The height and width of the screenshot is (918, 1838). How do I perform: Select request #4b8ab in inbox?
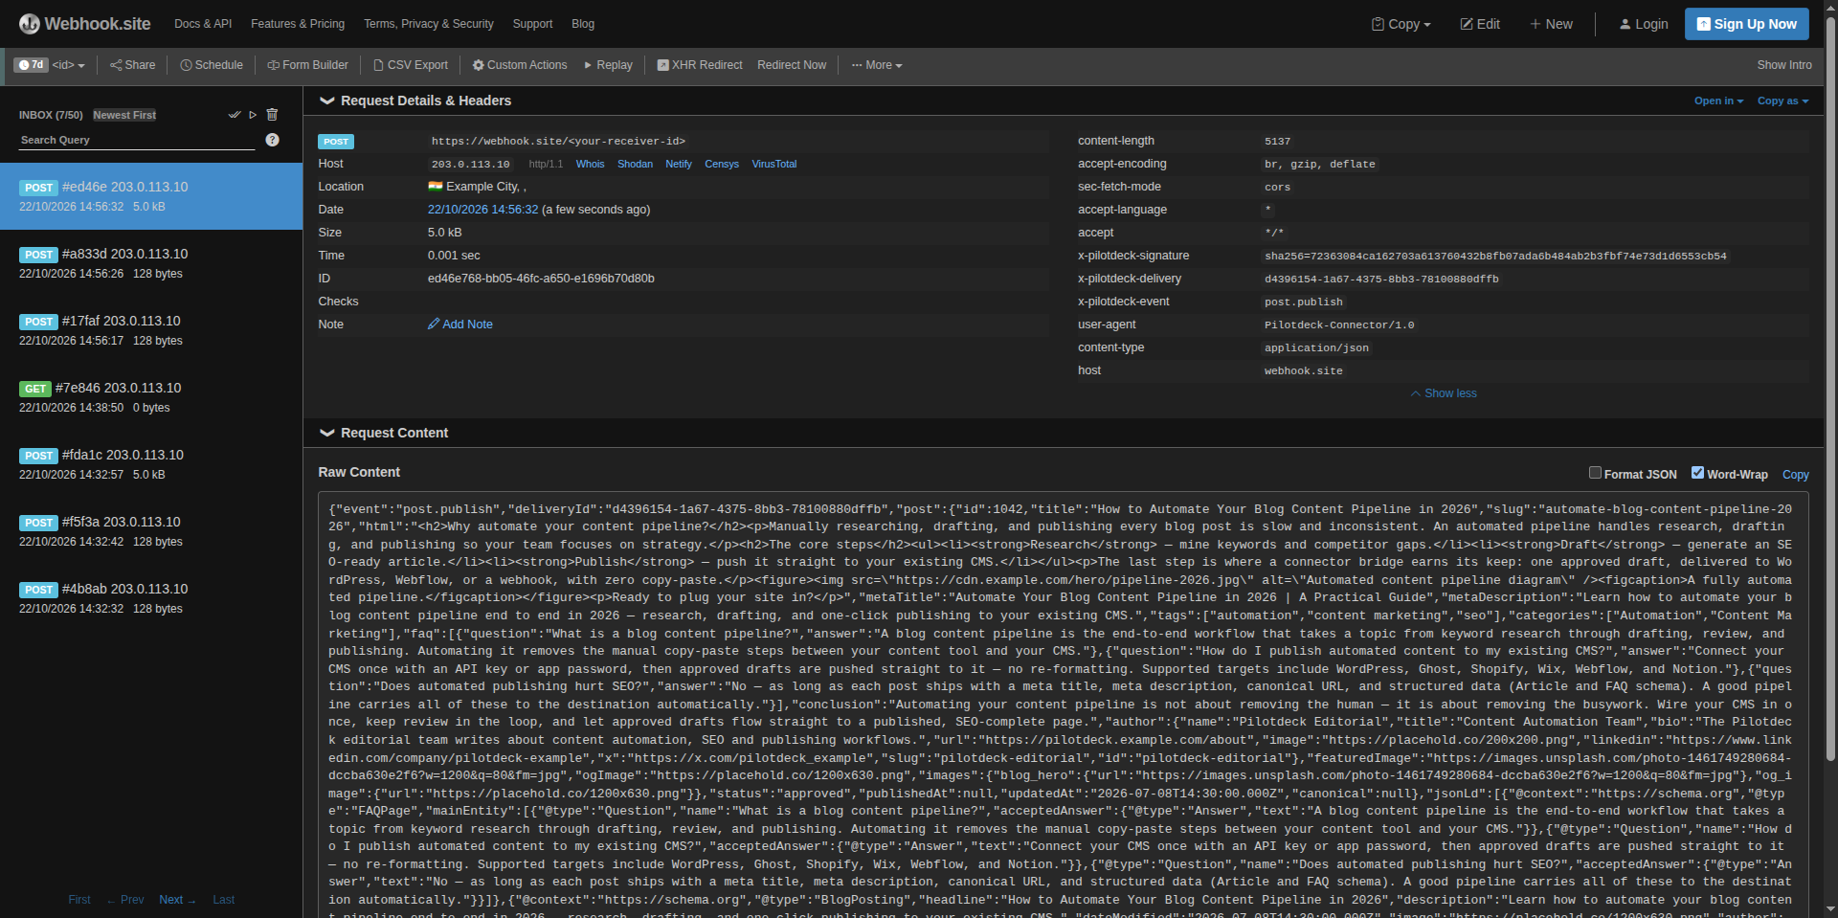point(151,598)
